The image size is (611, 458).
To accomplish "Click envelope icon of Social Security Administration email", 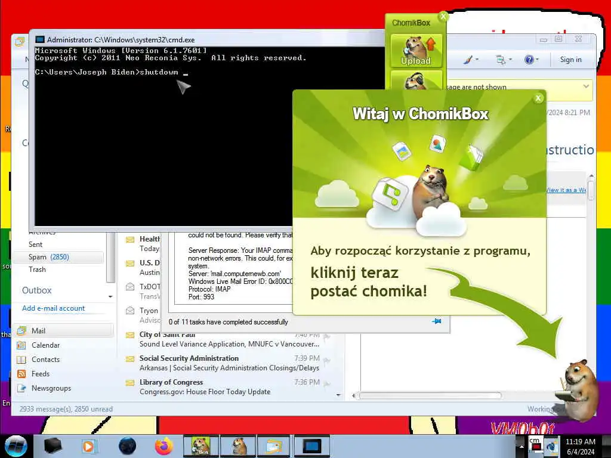I will (x=129, y=358).
